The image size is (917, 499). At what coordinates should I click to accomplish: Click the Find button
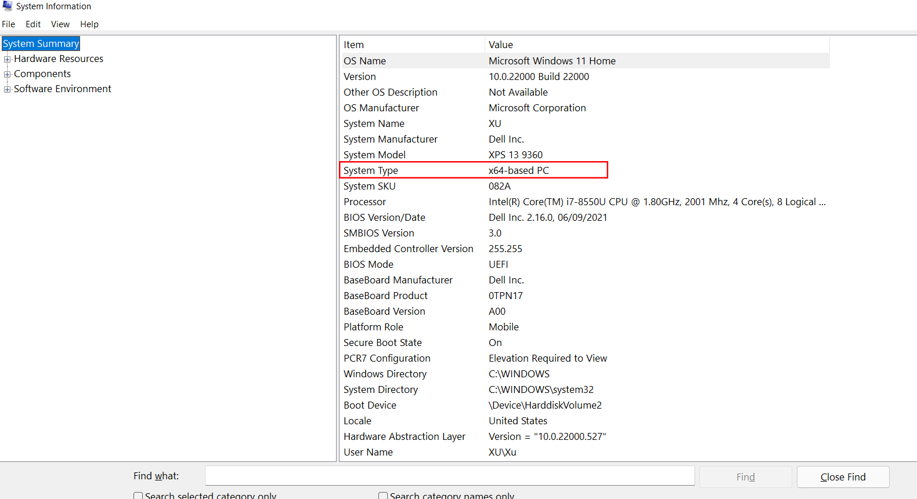click(746, 477)
